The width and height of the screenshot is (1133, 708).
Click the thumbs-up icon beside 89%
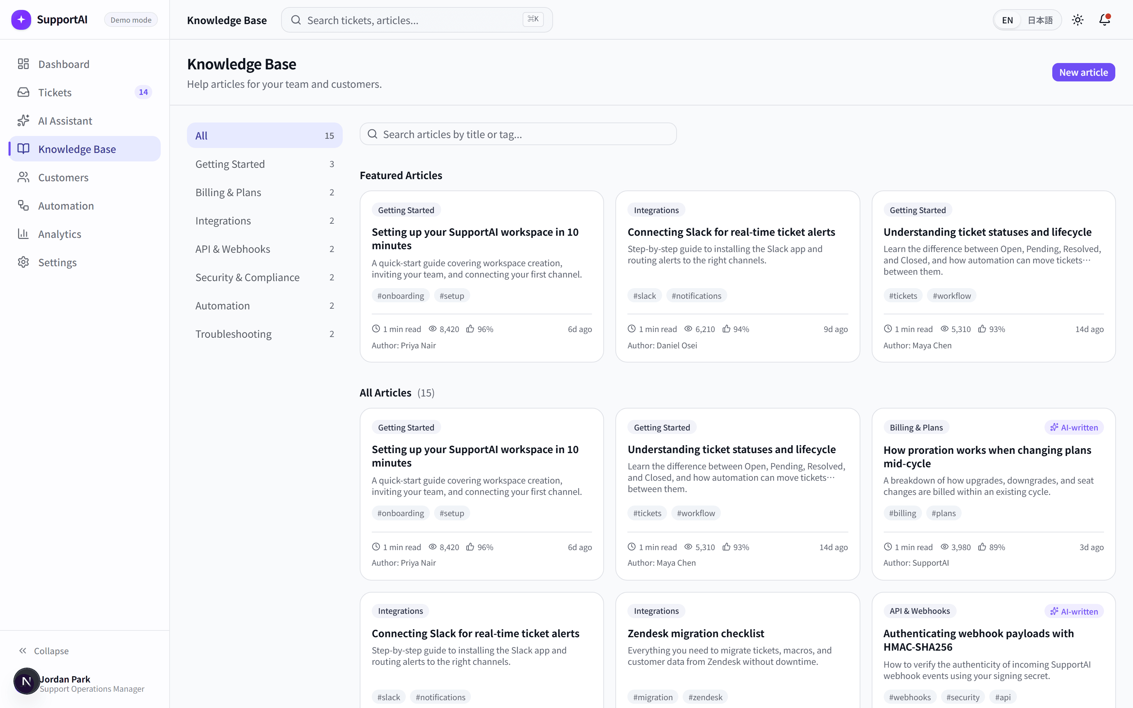click(x=982, y=547)
